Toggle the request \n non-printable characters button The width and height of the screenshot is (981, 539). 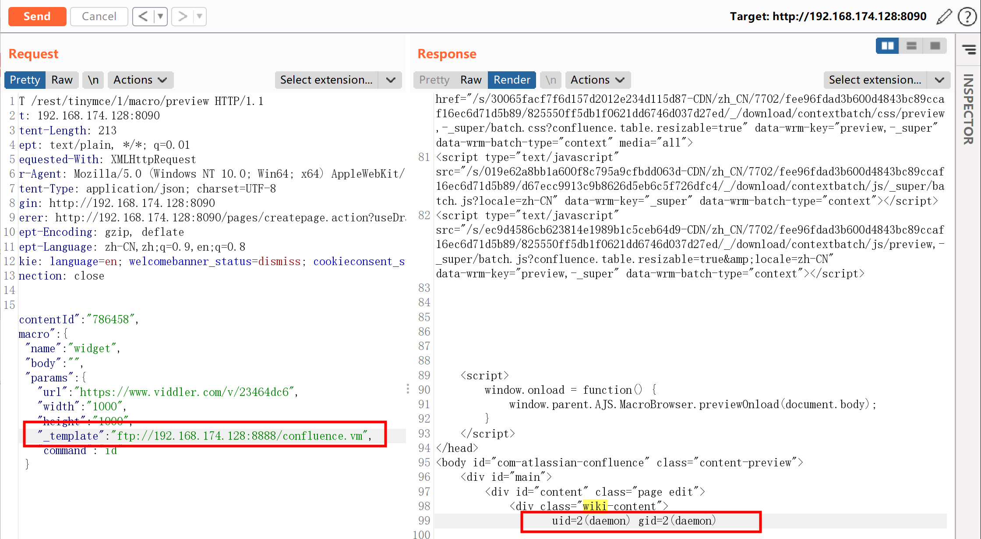pyautogui.click(x=93, y=80)
